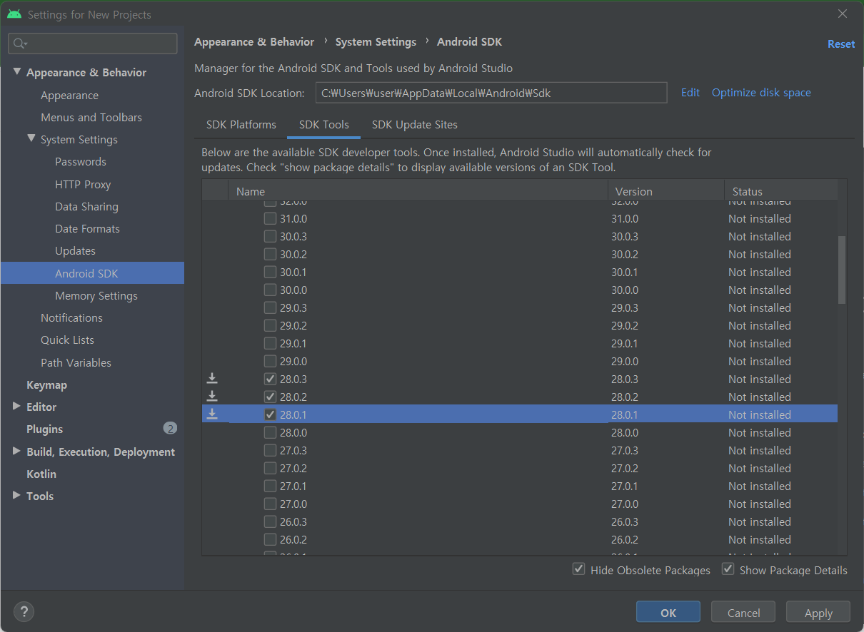864x632 pixels.
Task: Toggle Hide Obsolete Packages checkbox
Action: [578, 569]
